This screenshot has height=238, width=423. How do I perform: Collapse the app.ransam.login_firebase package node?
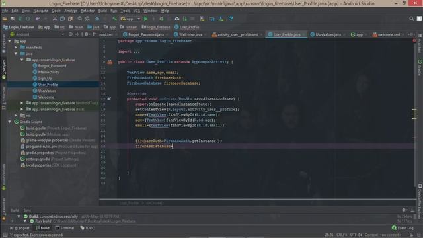pyautogui.click(x=22, y=60)
